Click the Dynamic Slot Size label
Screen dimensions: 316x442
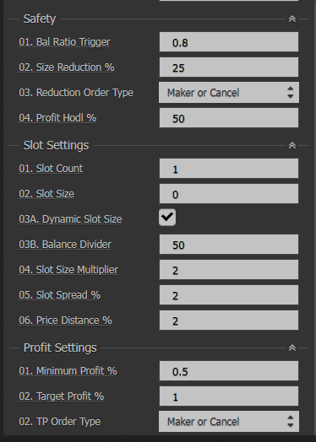[70, 219]
